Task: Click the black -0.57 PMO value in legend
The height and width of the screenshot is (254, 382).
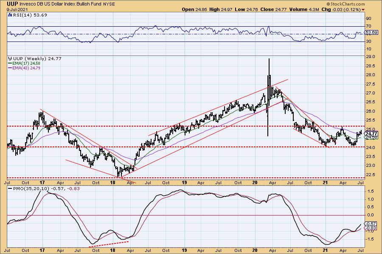Action: (x=59, y=189)
